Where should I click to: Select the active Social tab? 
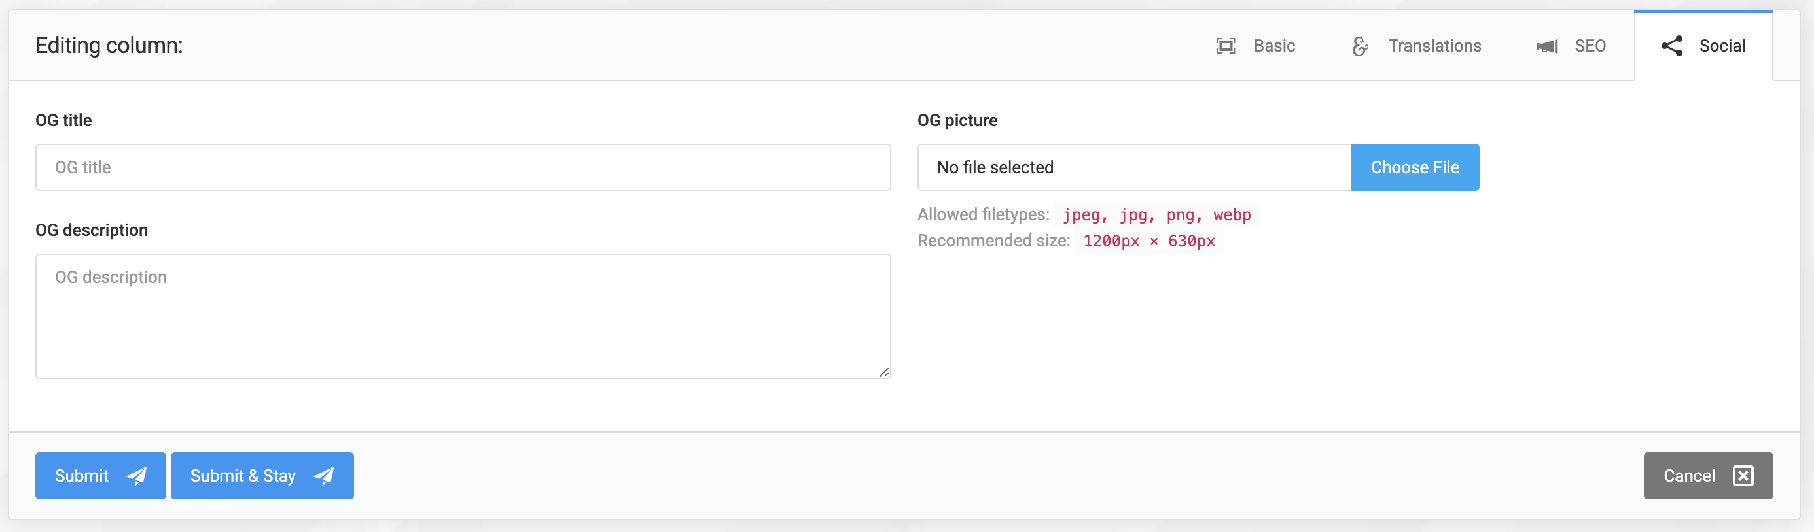point(1722,46)
